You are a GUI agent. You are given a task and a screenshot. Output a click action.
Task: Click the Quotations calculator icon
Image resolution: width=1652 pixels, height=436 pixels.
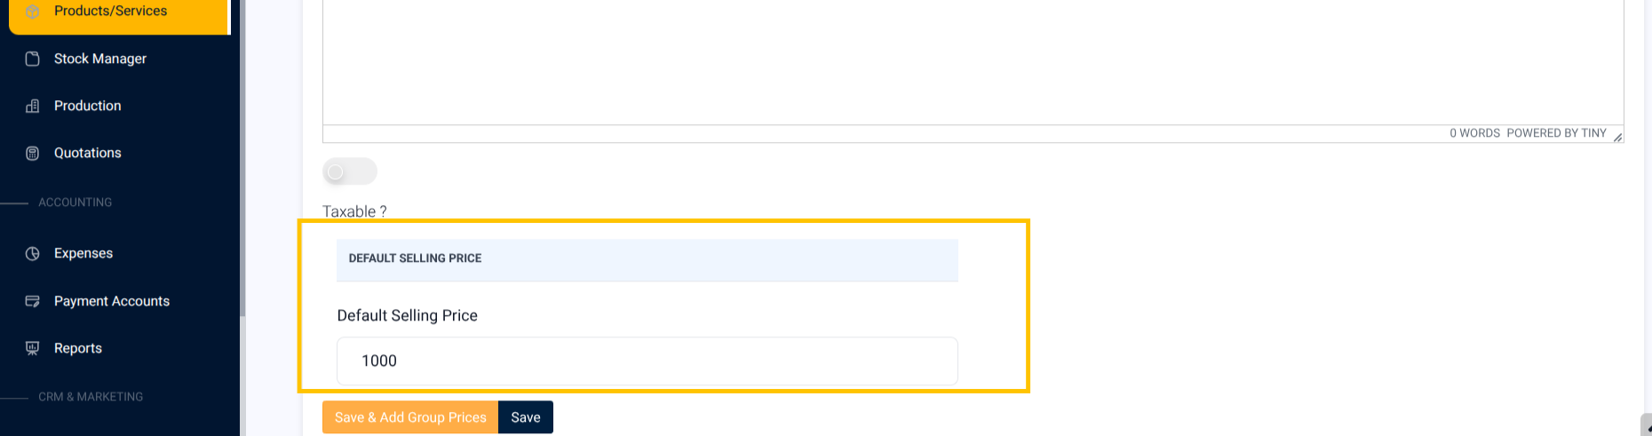pyautogui.click(x=33, y=153)
